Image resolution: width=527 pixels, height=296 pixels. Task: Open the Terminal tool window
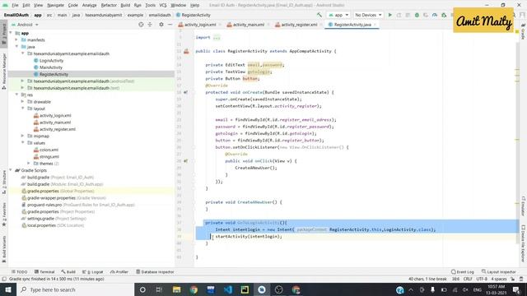44,272
